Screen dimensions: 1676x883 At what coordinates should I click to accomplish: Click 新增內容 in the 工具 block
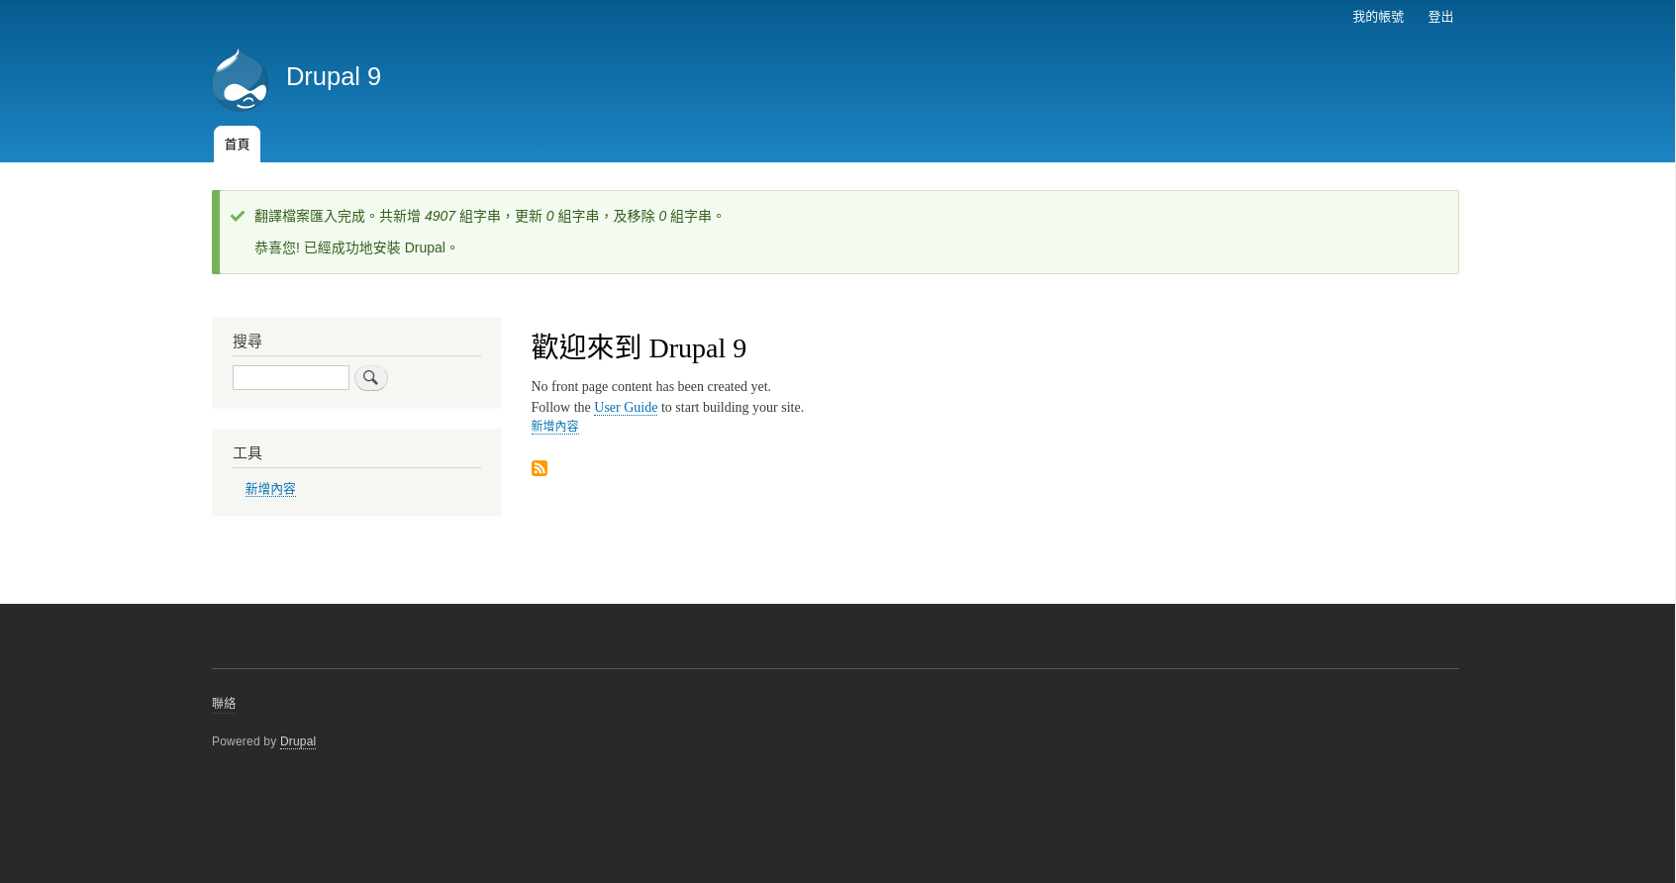[270, 489]
